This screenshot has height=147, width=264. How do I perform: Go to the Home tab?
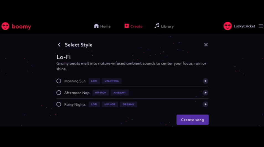pyautogui.click(x=102, y=26)
